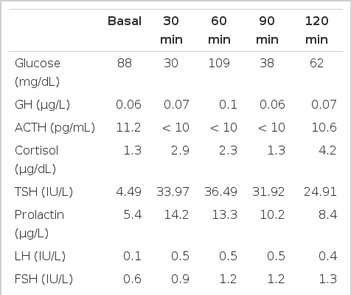Viewport: 351px width, 295px height.
Task: Click the FSH value 1.3
Action: [x=327, y=279]
